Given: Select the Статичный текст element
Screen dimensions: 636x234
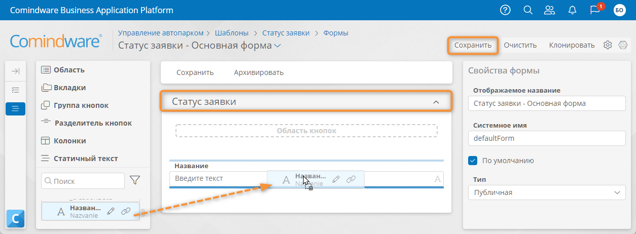Looking at the screenshot, I should pyautogui.click(x=79, y=159).
